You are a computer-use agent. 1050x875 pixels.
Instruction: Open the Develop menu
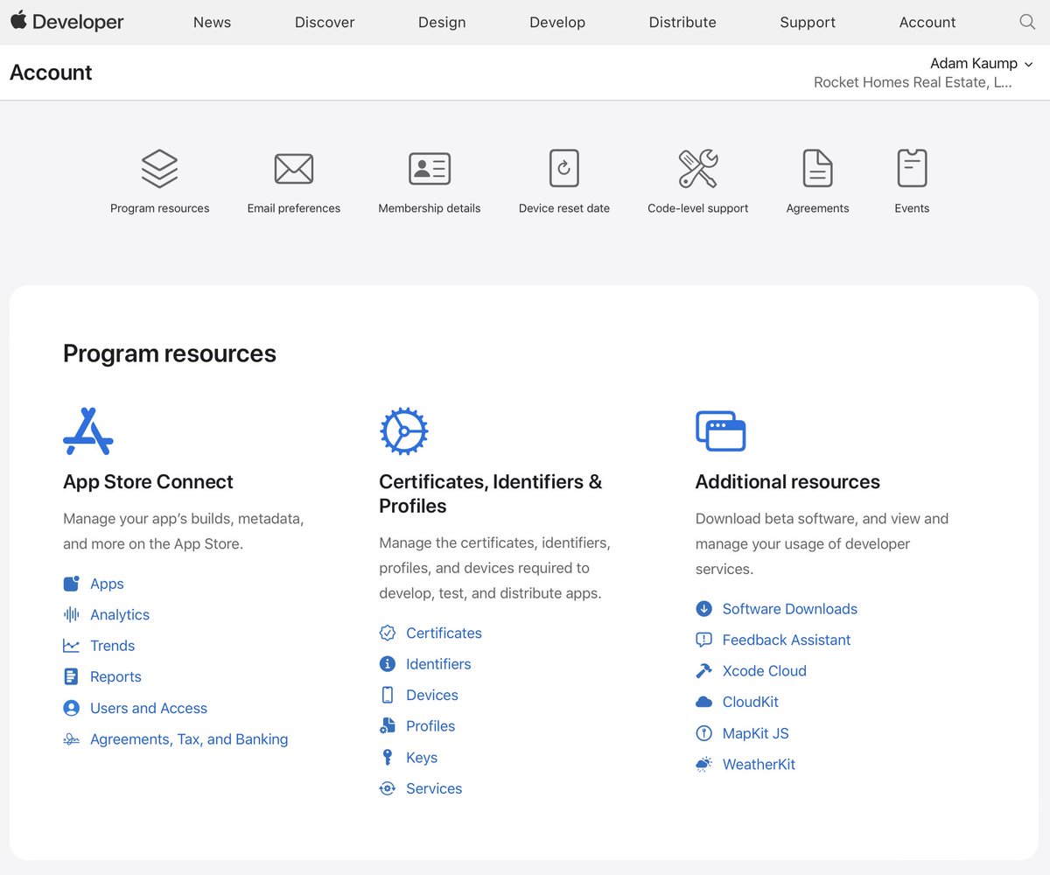pyautogui.click(x=557, y=23)
